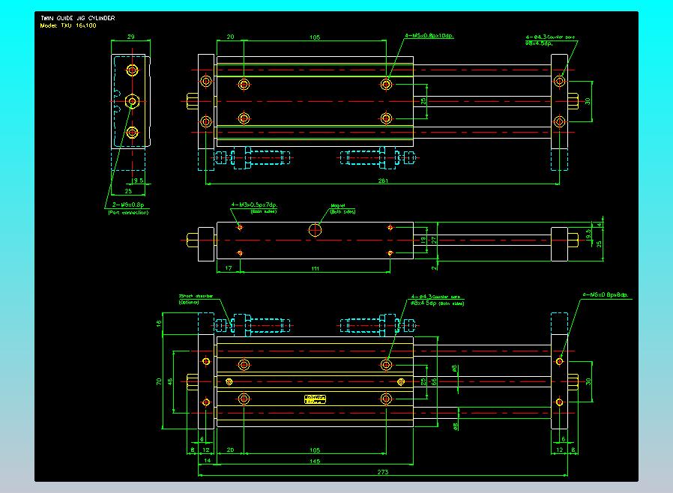Click the '145' body length dimension
Image resolution: width=673 pixels, height=493 pixels.
coord(315,462)
